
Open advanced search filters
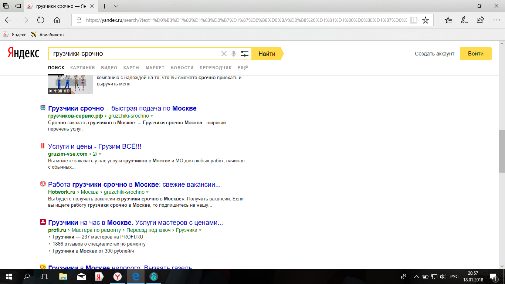coord(244,54)
